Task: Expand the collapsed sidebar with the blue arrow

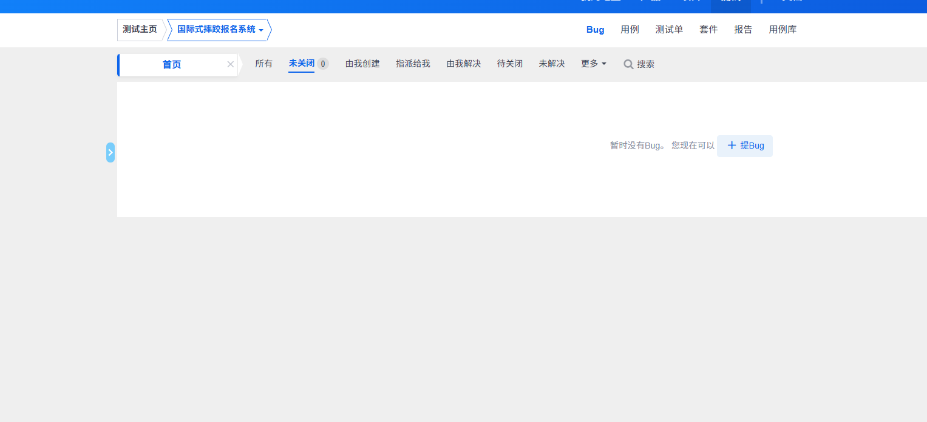Action: pyautogui.click(x=110, y=152)
